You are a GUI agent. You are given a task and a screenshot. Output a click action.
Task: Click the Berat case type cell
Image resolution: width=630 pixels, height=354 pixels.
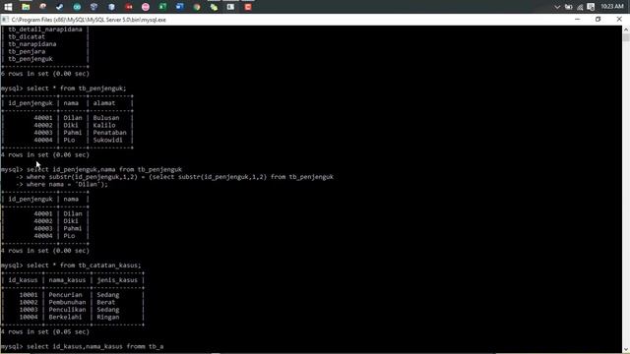[106, 302]
